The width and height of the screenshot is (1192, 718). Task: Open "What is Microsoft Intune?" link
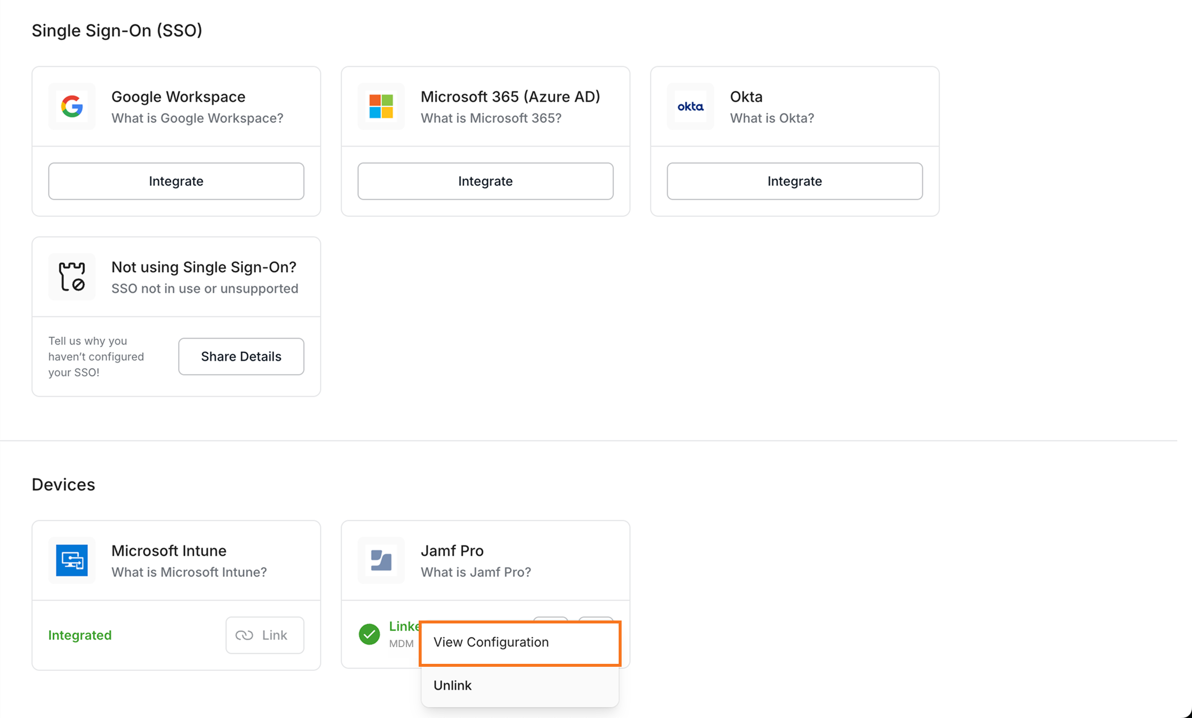tap(189, 572)
